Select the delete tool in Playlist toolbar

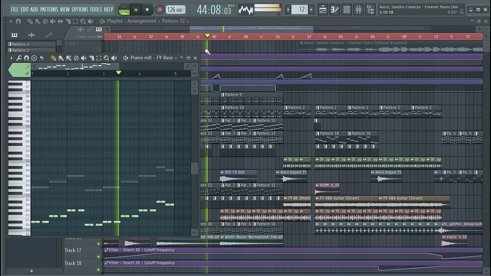tap(45, 21)
